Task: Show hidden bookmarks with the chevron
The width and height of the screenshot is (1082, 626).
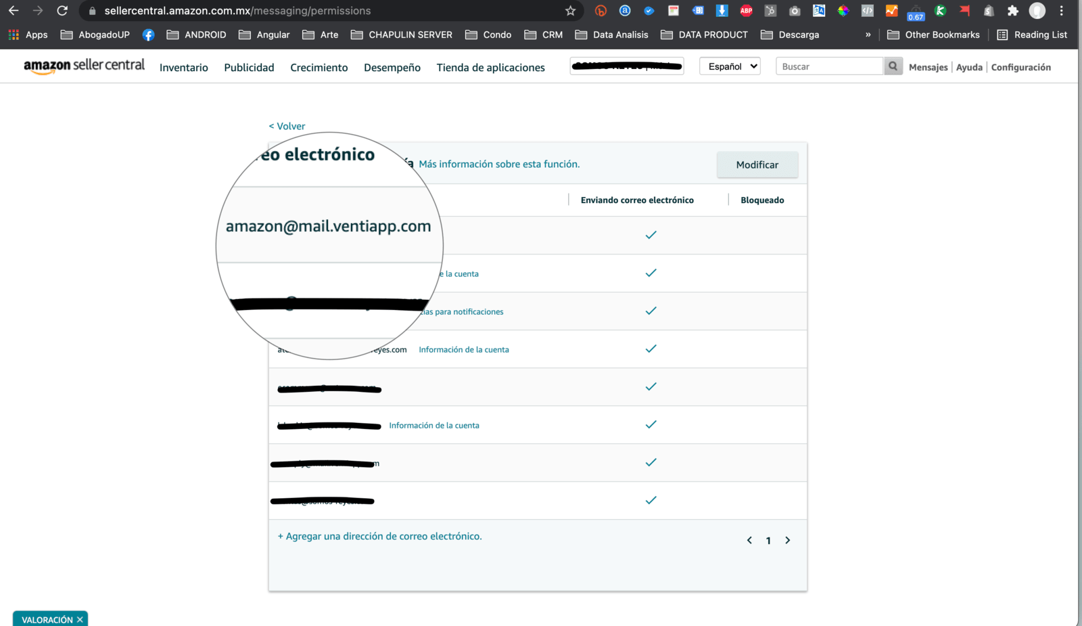Action: 868,35
